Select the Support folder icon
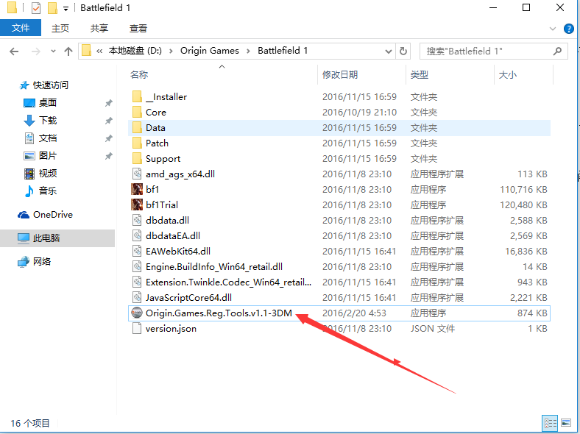Viewport: 580px width, 434px height. pos(137,159)
